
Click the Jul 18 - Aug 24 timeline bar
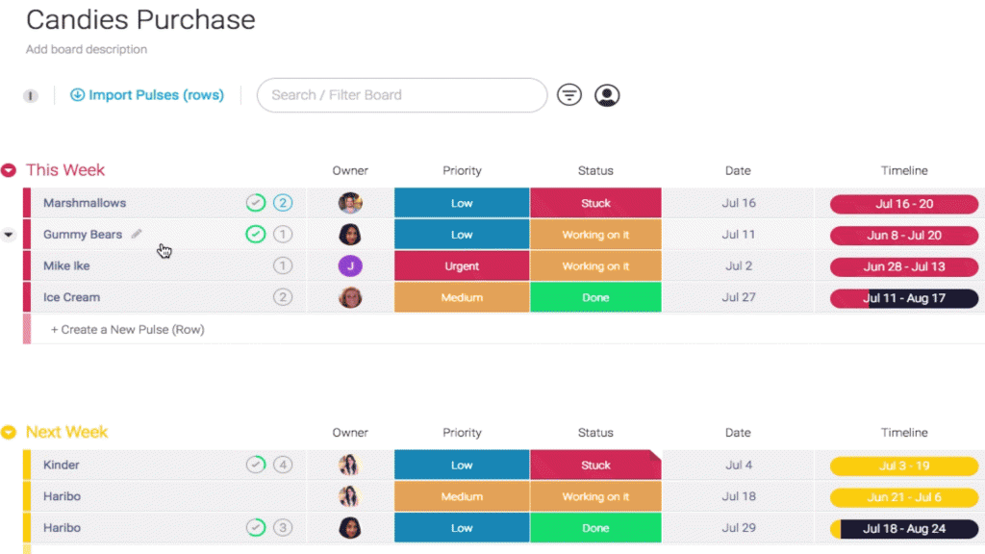pos(904,528)
